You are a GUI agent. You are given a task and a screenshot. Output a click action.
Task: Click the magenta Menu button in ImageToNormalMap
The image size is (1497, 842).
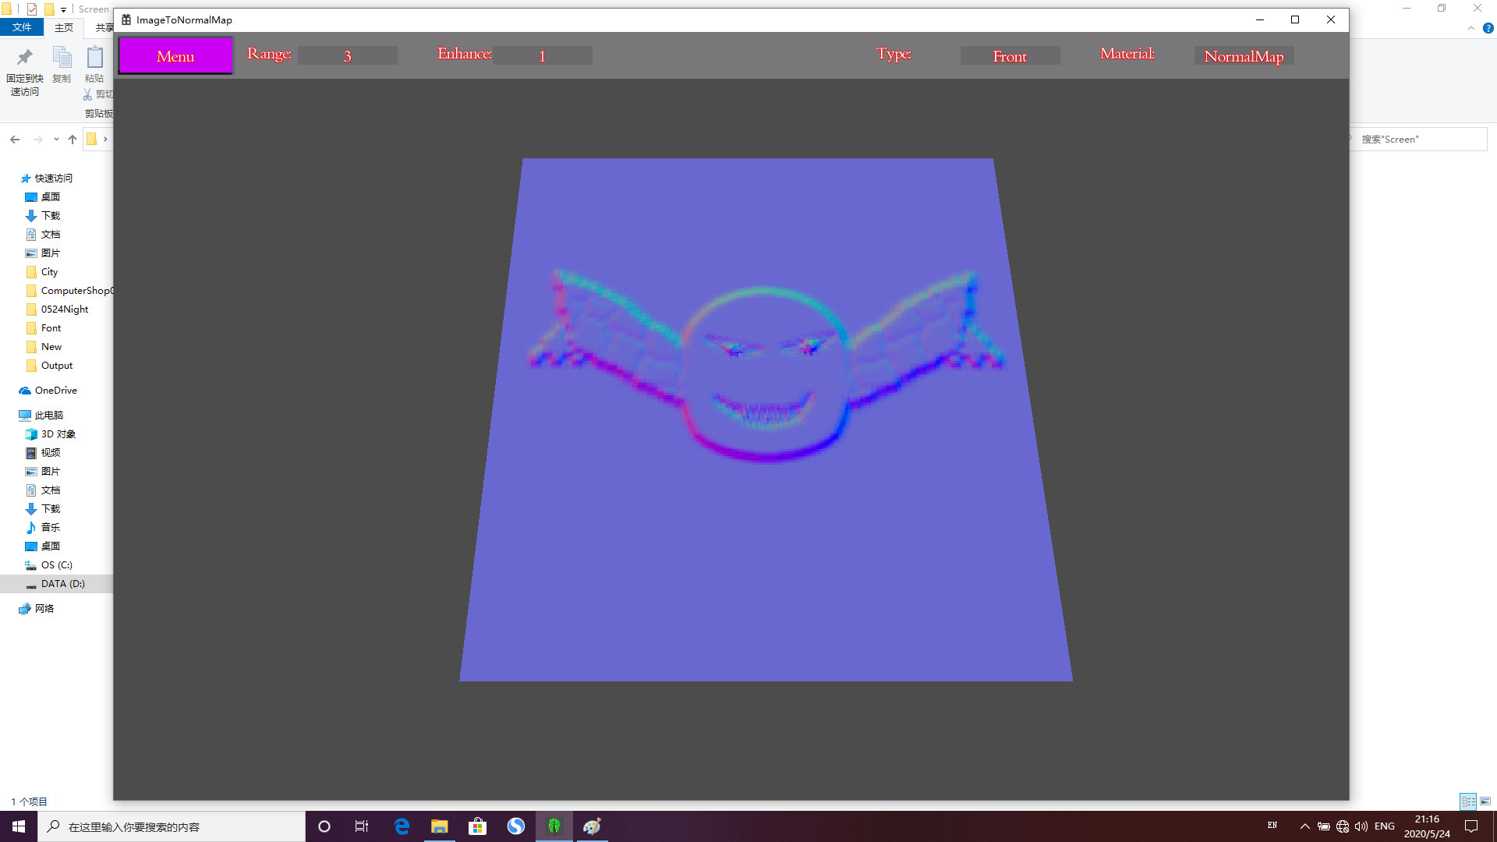[x=175, y=55]
